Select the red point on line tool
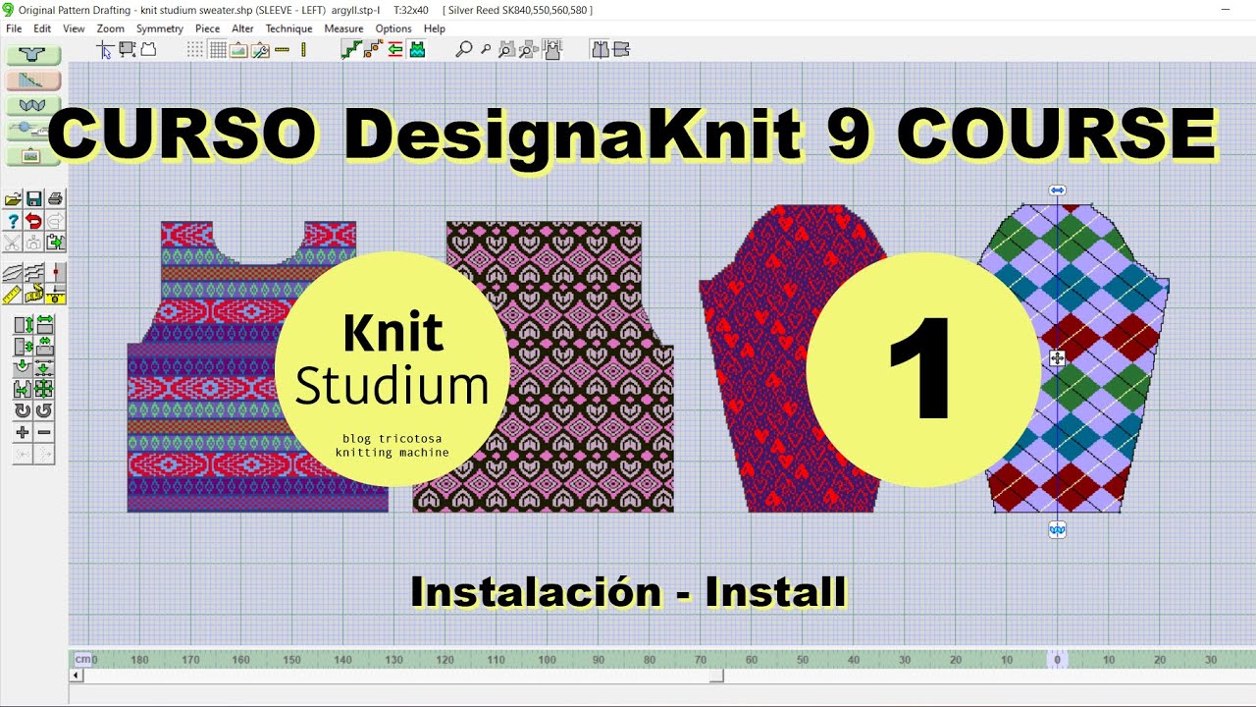Image resolution: width=1256 pixels, height=707 pixels. point(55,272)
